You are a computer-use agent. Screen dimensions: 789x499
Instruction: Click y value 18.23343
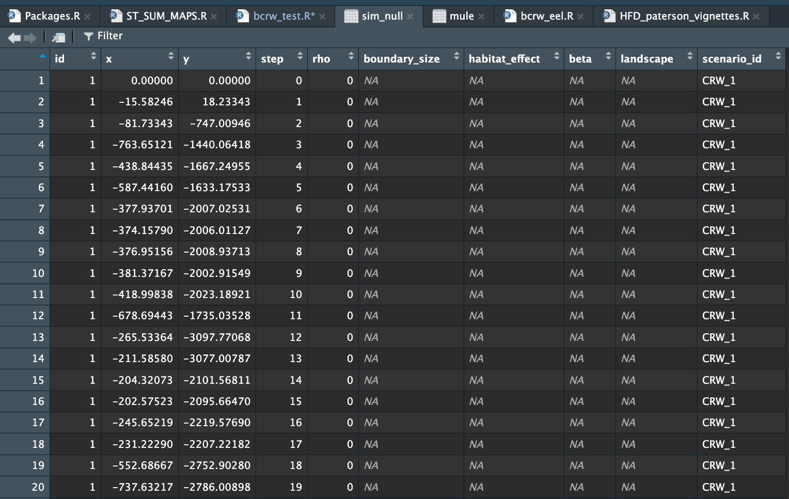tap(226, 102)
